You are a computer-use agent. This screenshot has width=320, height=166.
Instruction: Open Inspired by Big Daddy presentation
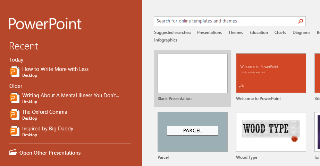point(48,129)
